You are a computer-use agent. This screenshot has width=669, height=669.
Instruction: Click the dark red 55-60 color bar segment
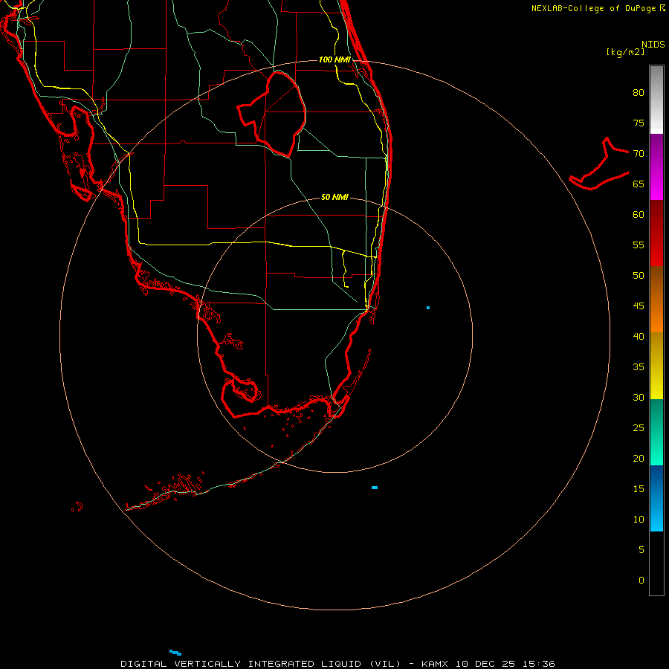pos(656,233)
